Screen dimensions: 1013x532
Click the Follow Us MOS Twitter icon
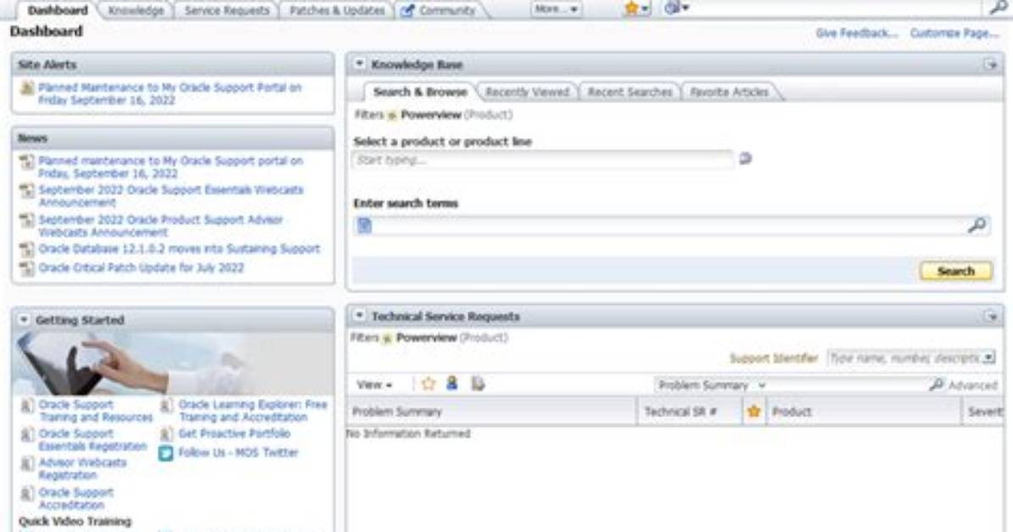166,453
